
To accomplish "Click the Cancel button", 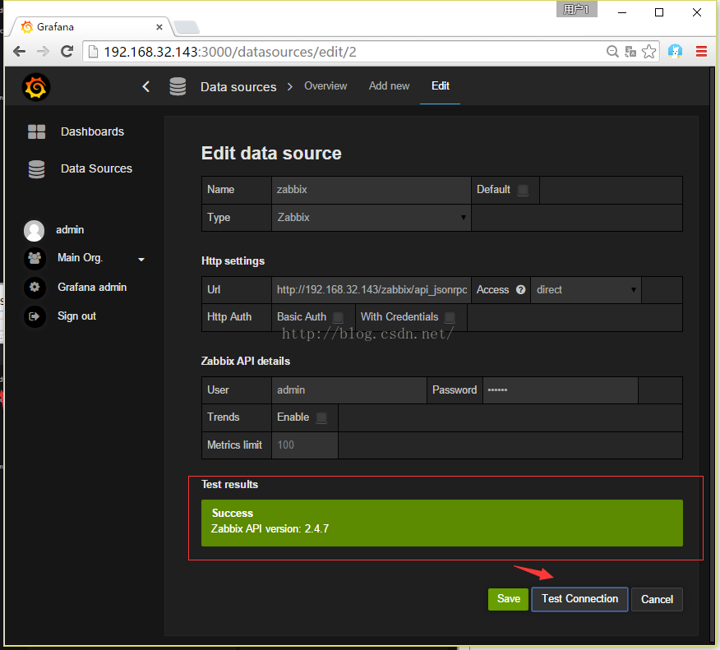I will pyautogui.click(x=657, y=599).
